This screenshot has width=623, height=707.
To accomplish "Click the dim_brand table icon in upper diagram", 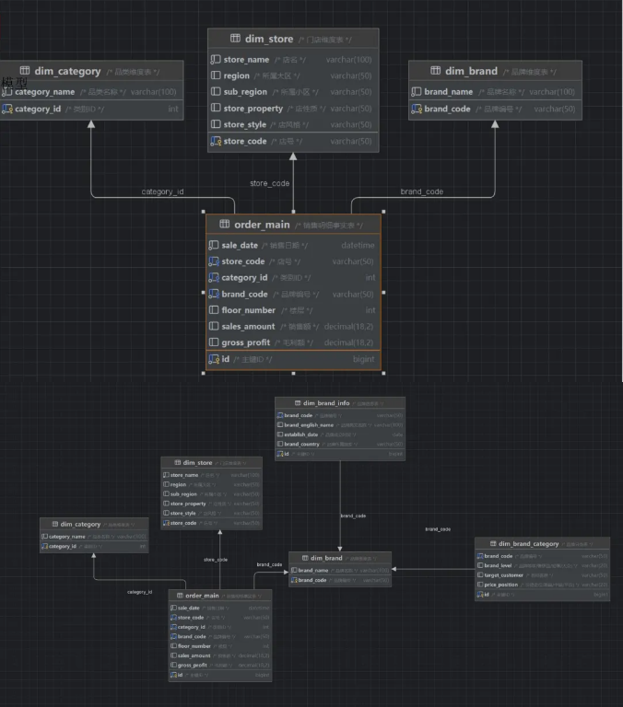I will pyautogui.click(x=434, y=71).
